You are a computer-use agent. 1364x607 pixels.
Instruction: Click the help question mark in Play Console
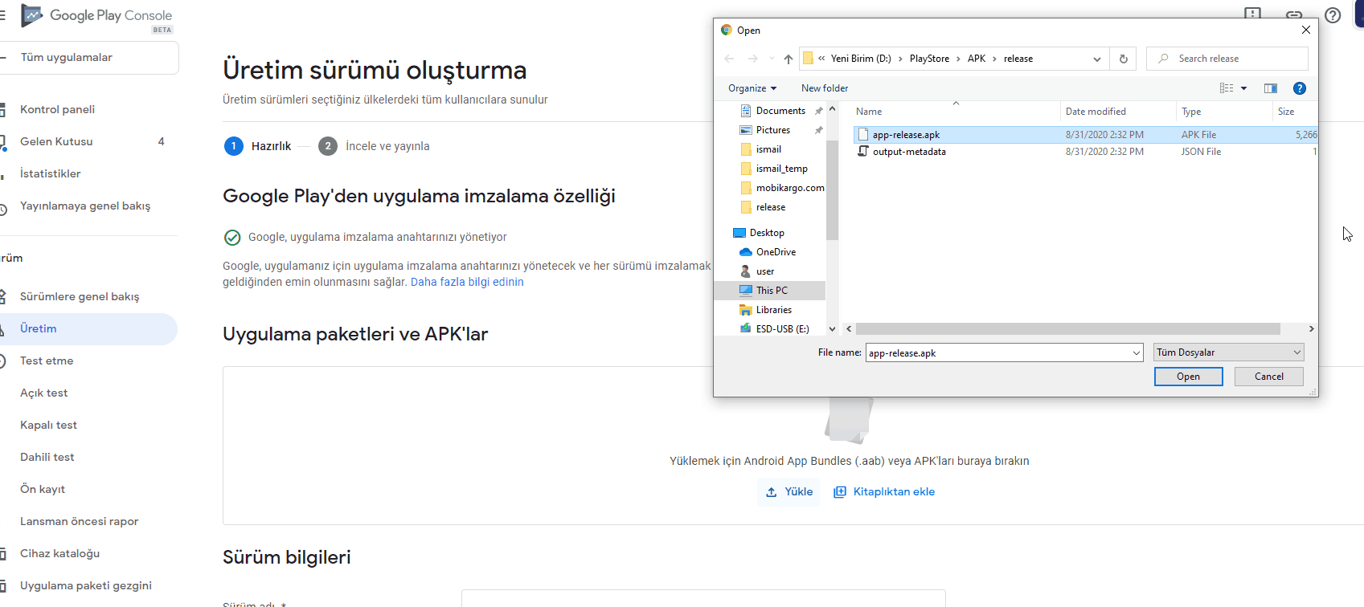click(1333, 15)
